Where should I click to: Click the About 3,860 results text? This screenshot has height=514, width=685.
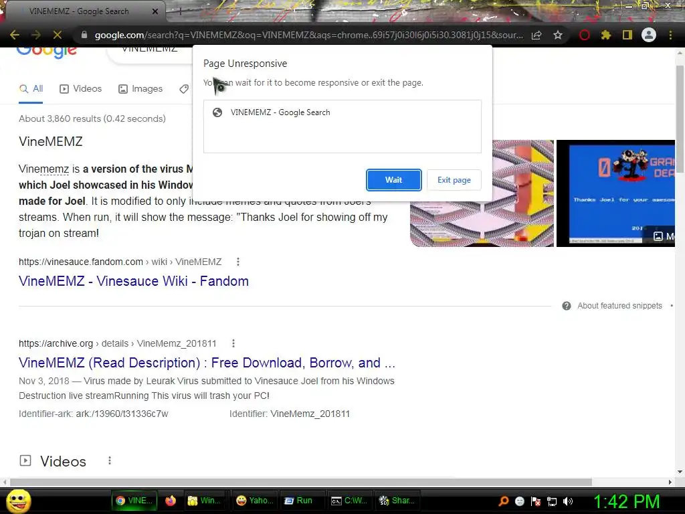click(92, 118)
